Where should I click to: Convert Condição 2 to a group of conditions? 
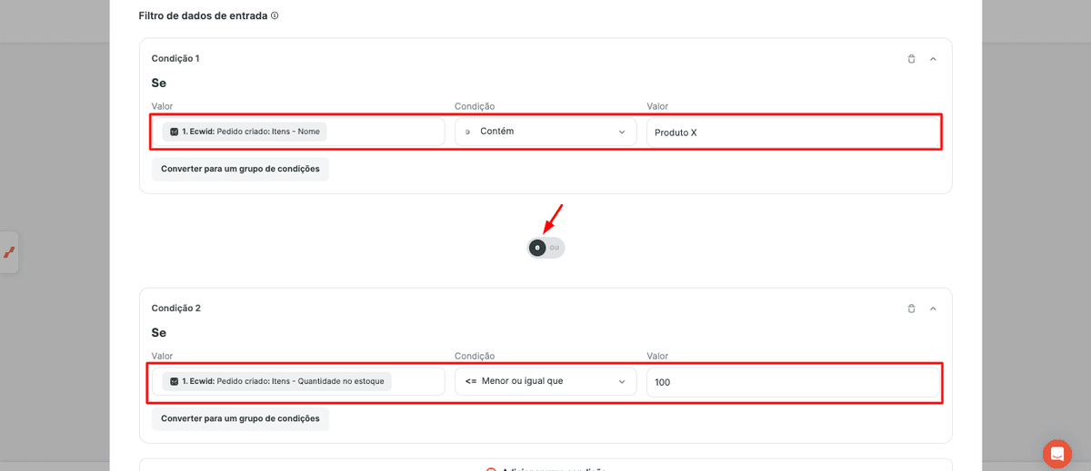click(240, 418)
